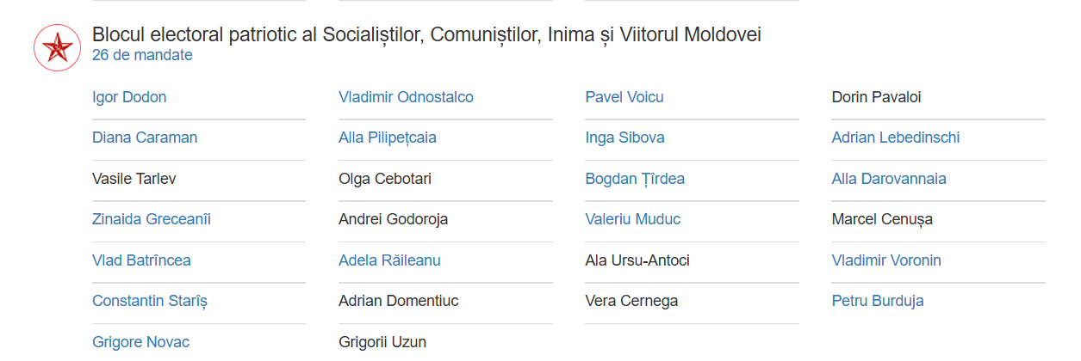Click the Alla Pilipețcaia link

[x=388, y=138]
